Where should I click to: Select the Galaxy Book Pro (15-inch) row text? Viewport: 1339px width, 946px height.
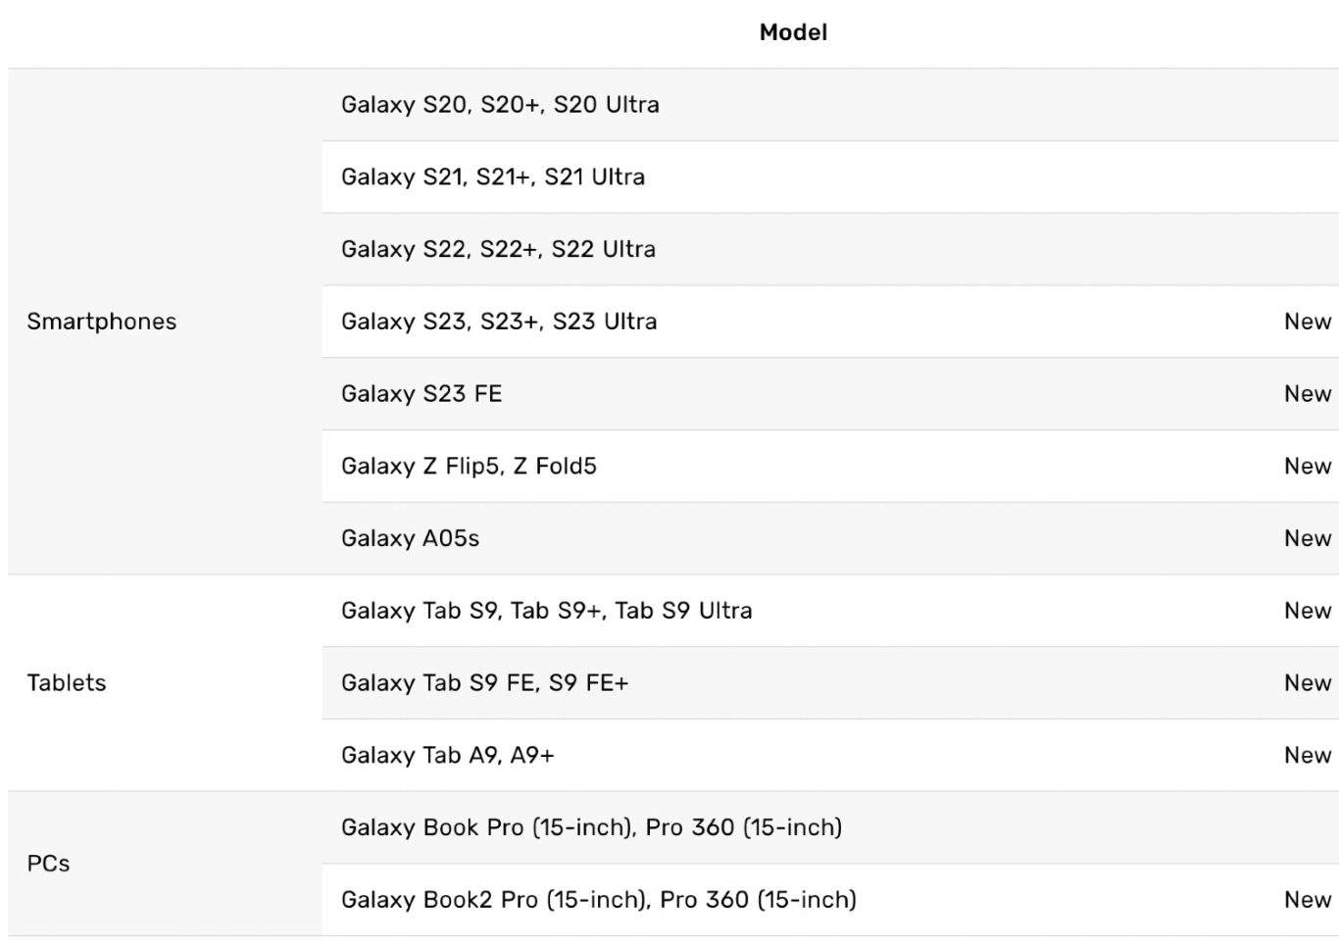[591, 827]
